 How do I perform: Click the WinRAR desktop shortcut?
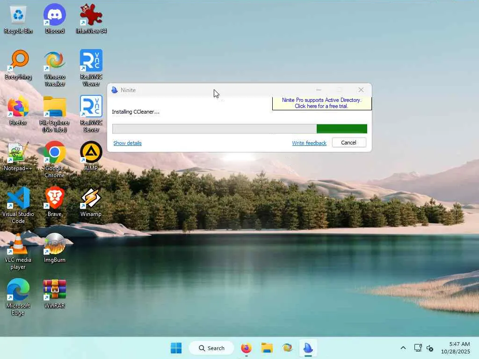[x=54, y=294]
